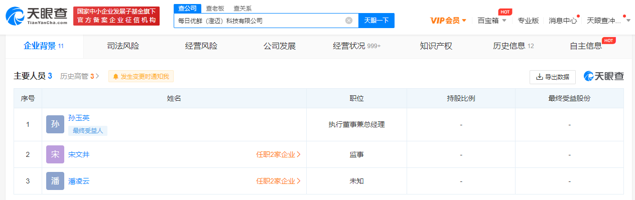This screenshot has width=635, height=200.
Task: Open 专业版 link
Action: tap(528, 21)
